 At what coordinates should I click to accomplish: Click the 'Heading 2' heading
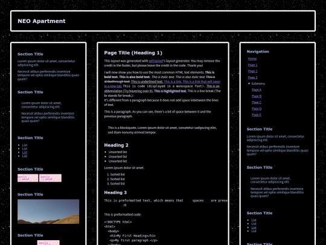pyautogui.click(x=117, y=145)
